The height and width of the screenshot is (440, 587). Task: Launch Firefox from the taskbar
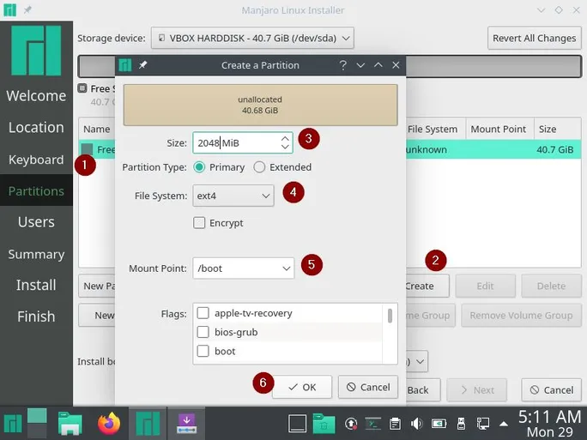[109, 422]
